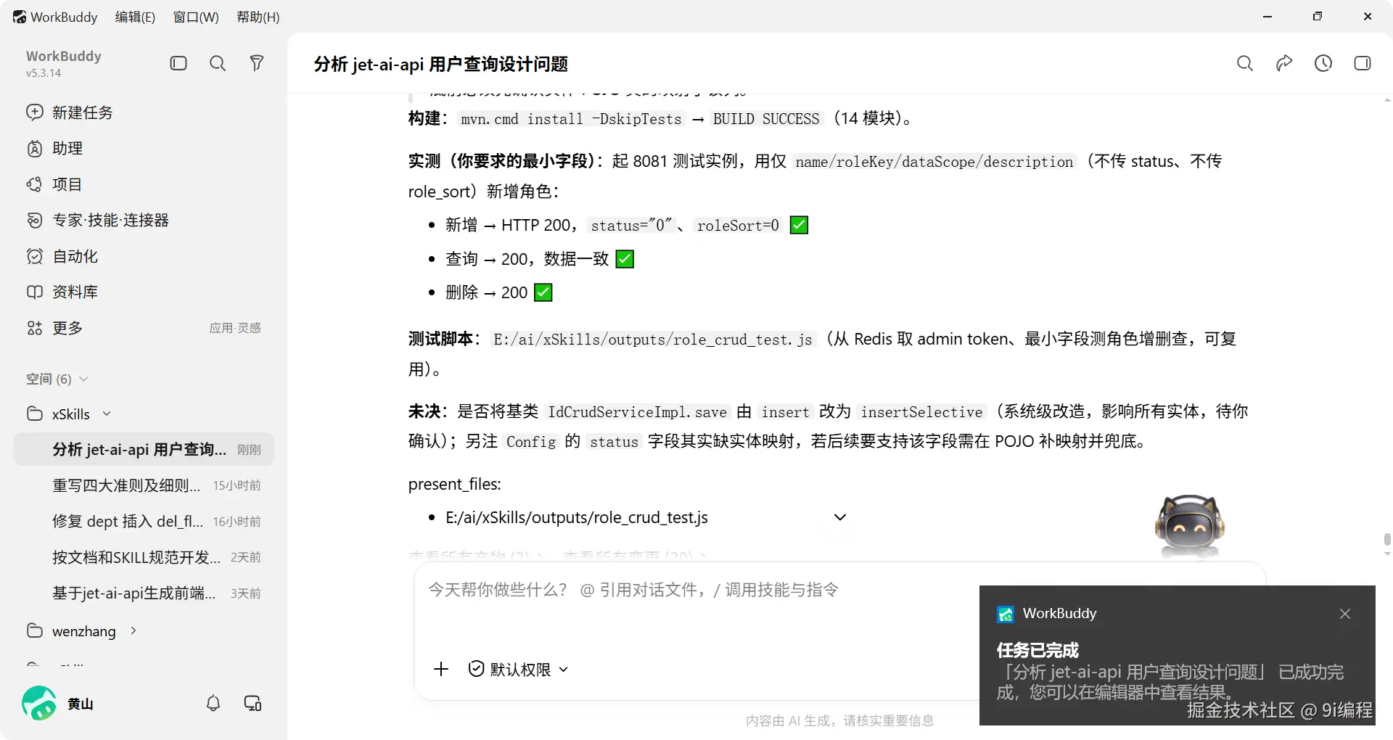Open the 编辑(E) menu
1393x740 pixels.
click(x=135, y=17)
